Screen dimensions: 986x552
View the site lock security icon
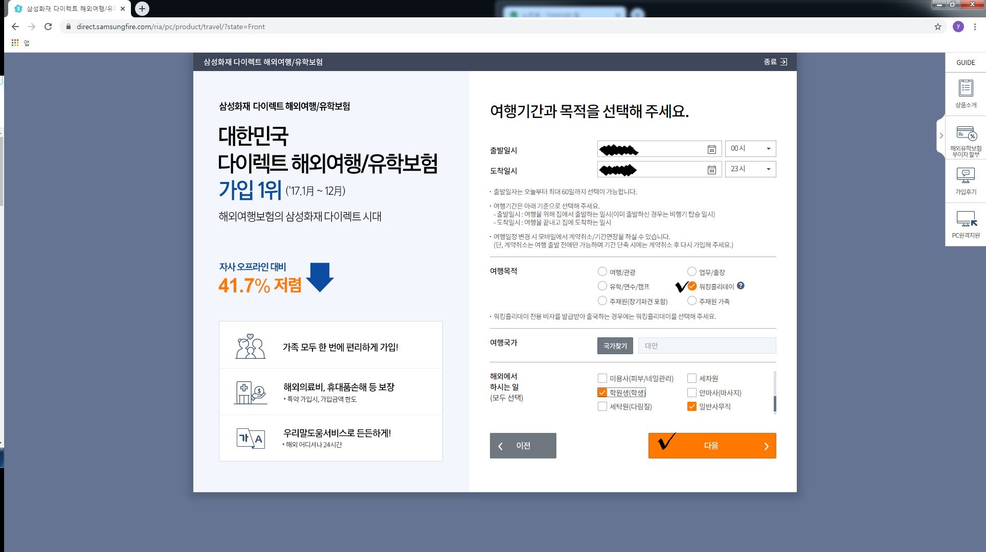point(68,27)
